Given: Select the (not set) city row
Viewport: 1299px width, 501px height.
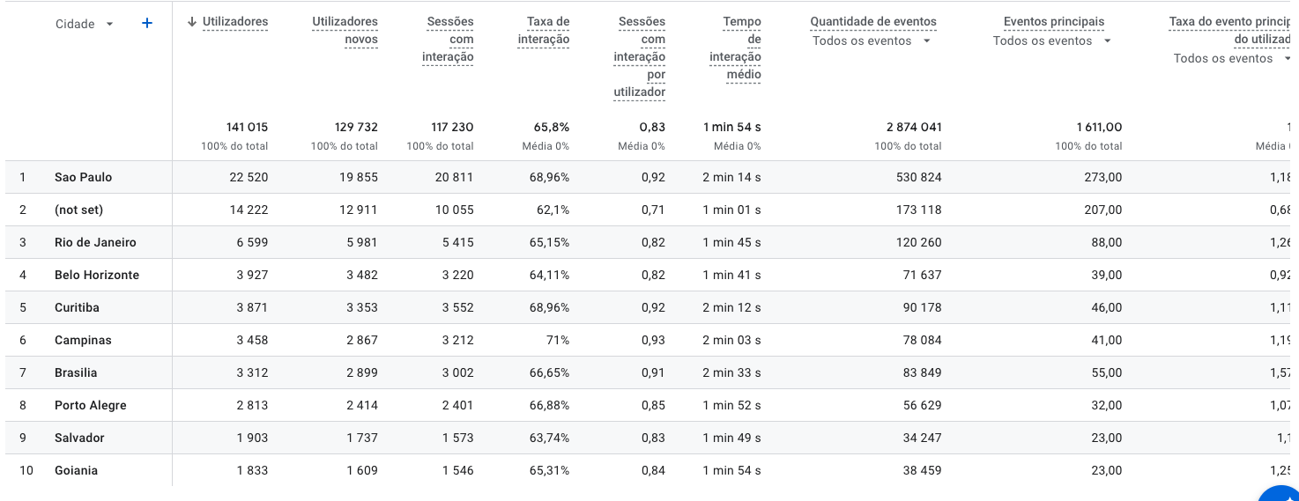Looking at the screenshot, I should pyautogui.click(x=78, y=210).
